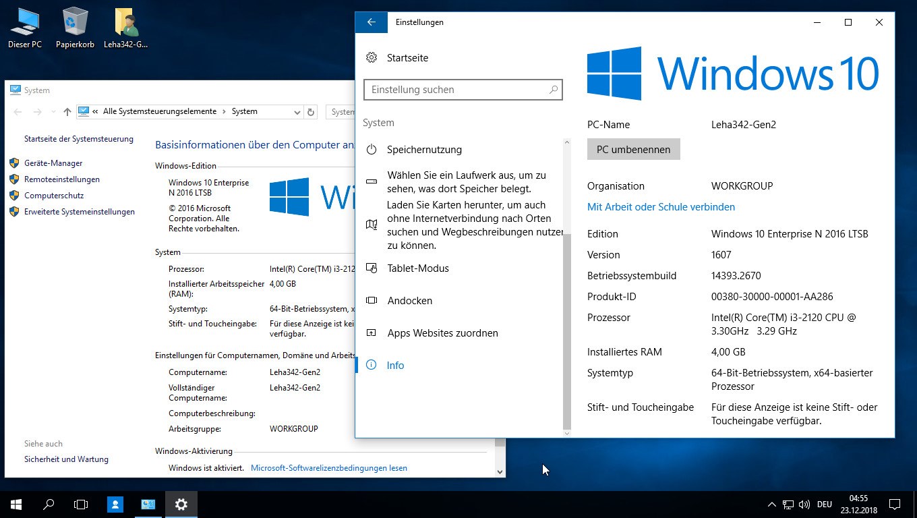This screenshot has height=518, width=917.
Task: Open Sicherheit und Wartung link
Action: (x=66, y=459)
